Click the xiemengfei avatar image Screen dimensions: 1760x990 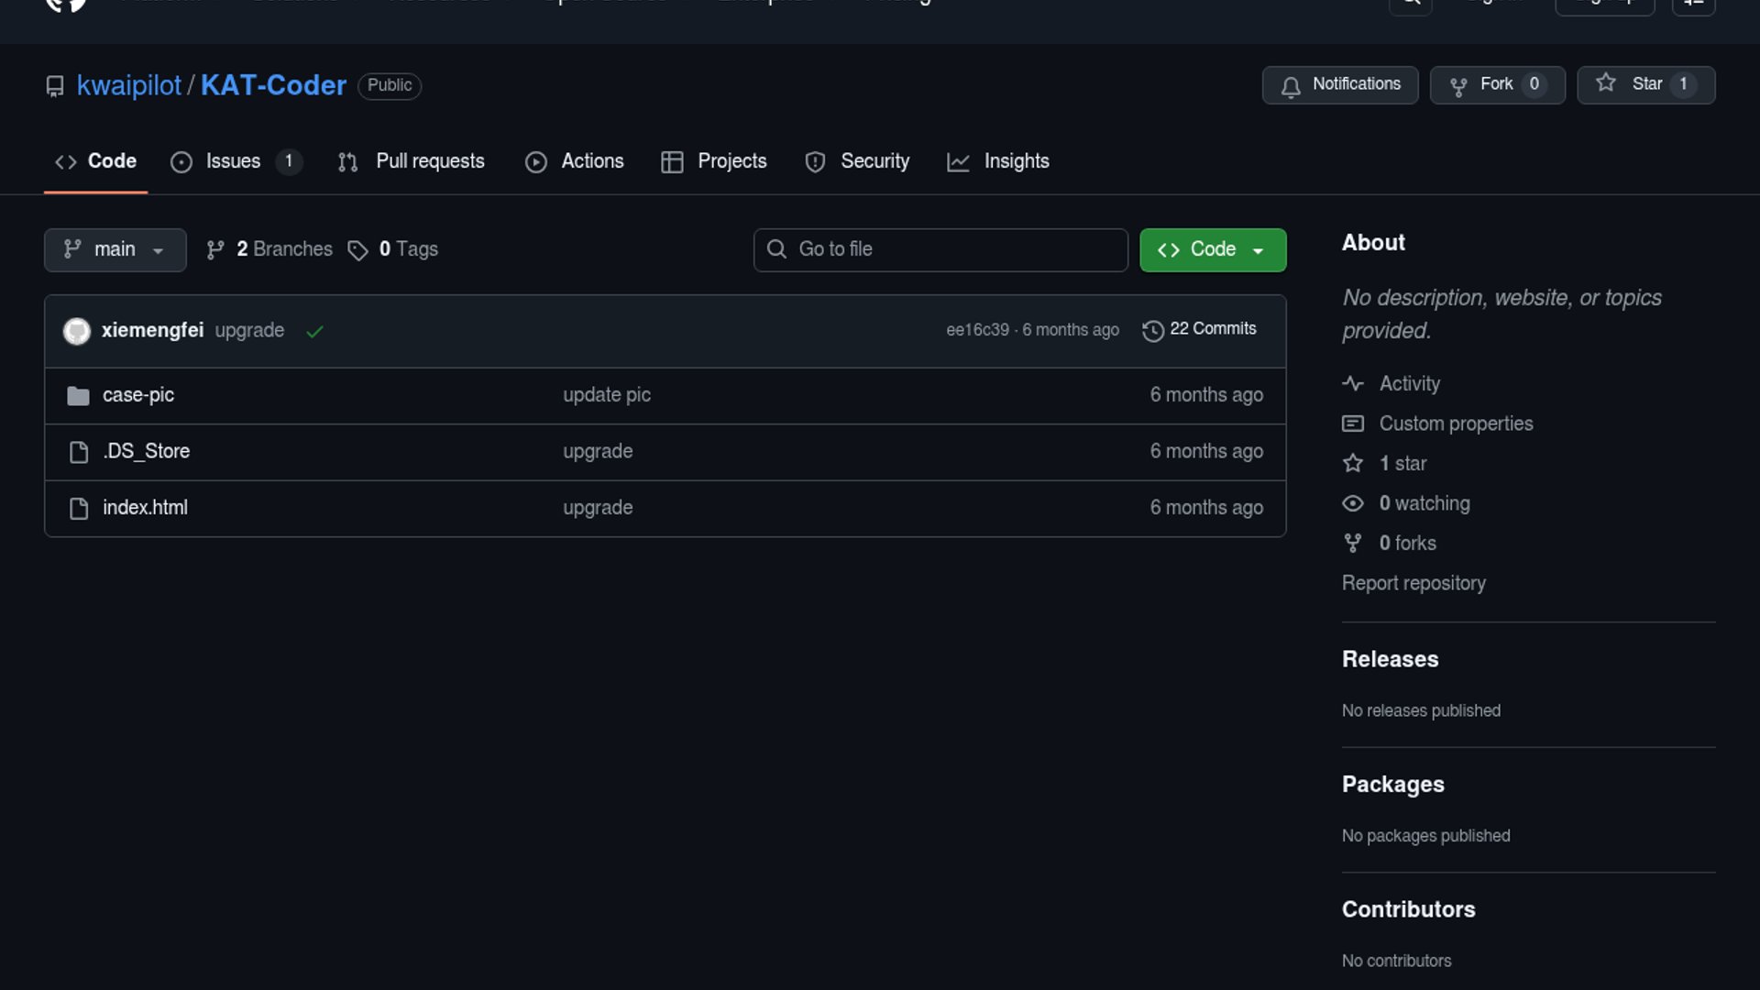[77, 331]
